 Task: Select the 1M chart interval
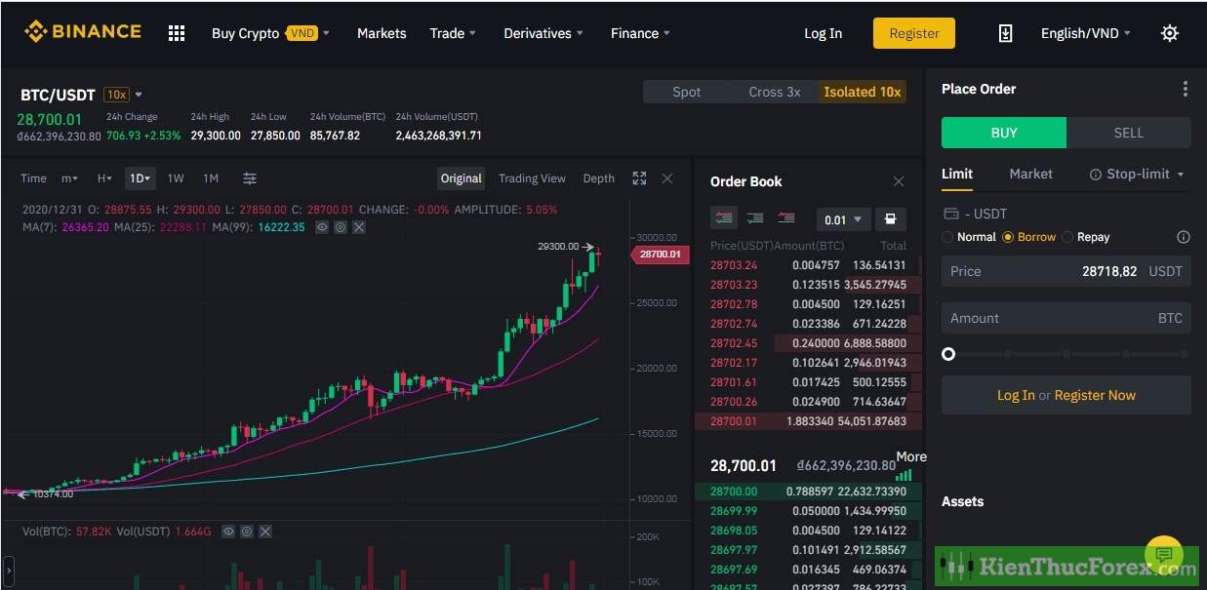click(211, 178)
